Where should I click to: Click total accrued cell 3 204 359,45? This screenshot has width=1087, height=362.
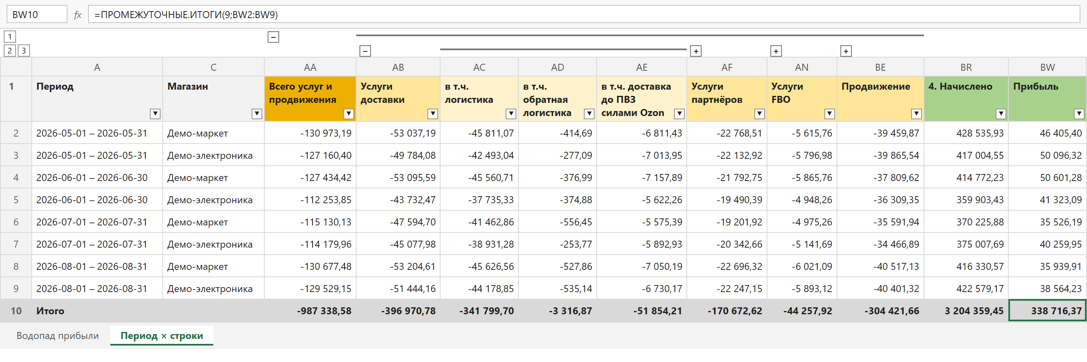(x=966, y=311)
